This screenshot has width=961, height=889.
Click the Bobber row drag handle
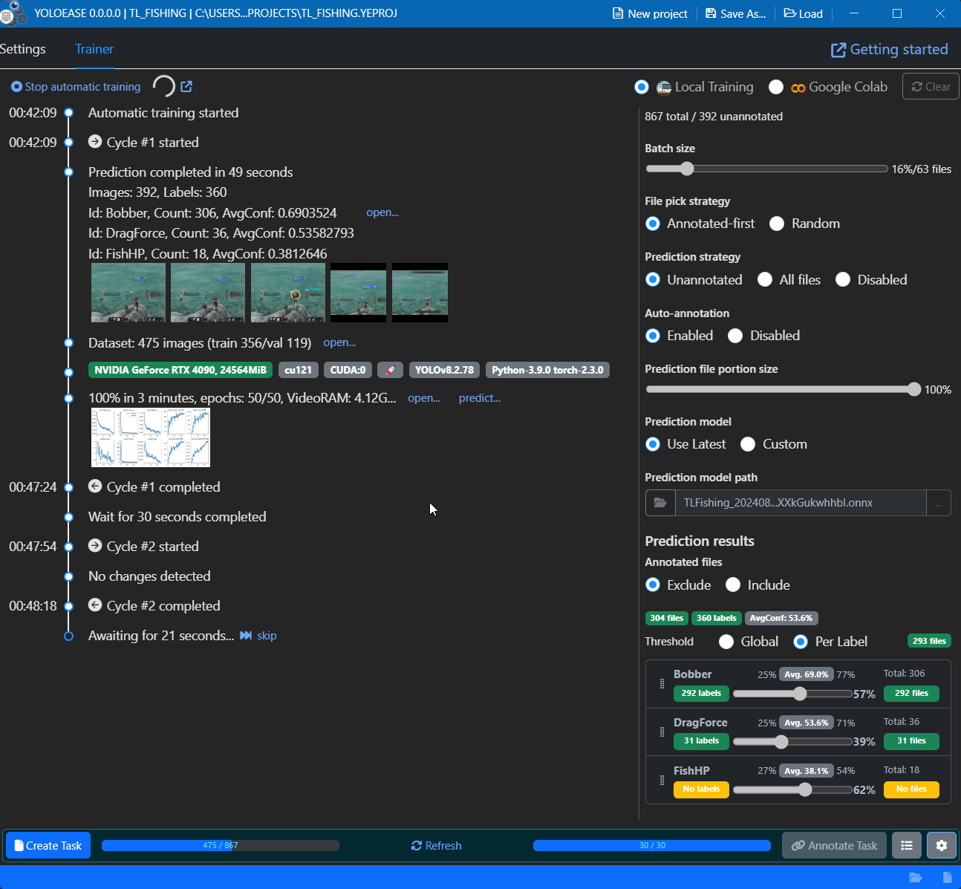click(x=662, y=684)
